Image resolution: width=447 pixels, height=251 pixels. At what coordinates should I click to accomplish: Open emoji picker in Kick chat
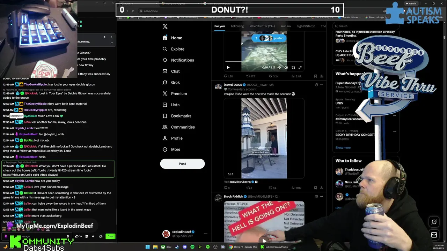tap(68, 236)
